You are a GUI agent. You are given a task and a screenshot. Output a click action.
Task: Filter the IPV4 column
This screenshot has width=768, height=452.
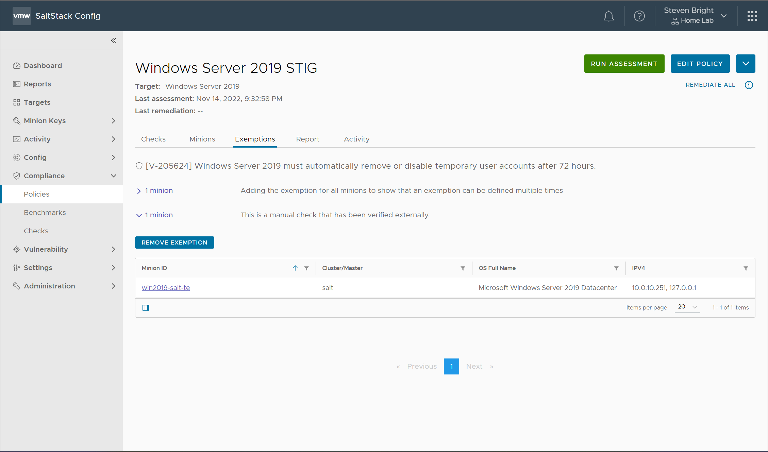746,268
